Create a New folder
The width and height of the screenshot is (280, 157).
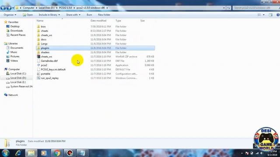pyautogui.click(x=104, y=15)
